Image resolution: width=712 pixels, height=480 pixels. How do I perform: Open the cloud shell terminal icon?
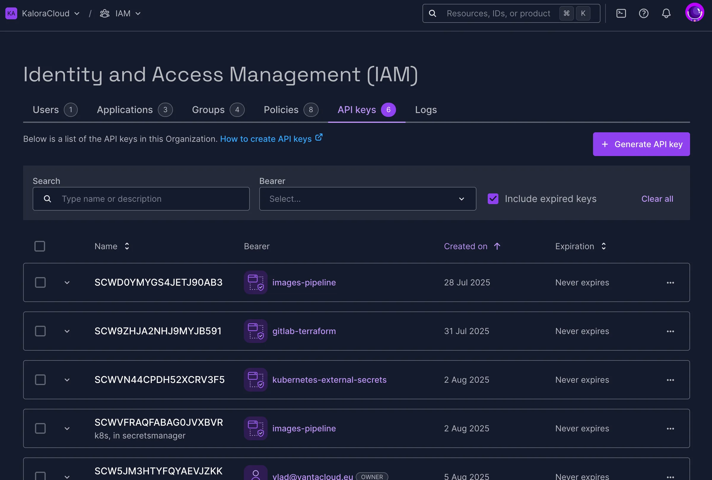coord(621,13)
